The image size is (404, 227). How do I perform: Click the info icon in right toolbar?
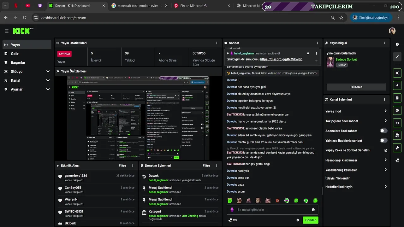point(397,44)
